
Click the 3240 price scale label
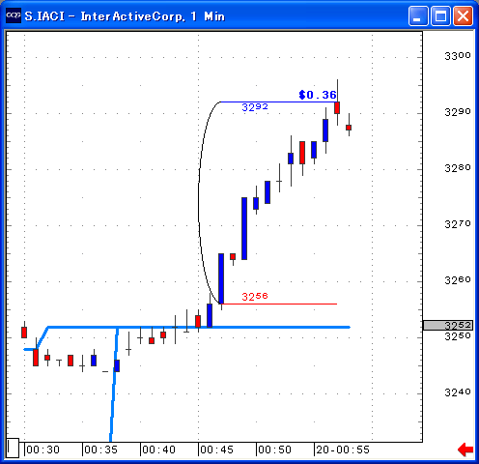(x=458, y=392)
